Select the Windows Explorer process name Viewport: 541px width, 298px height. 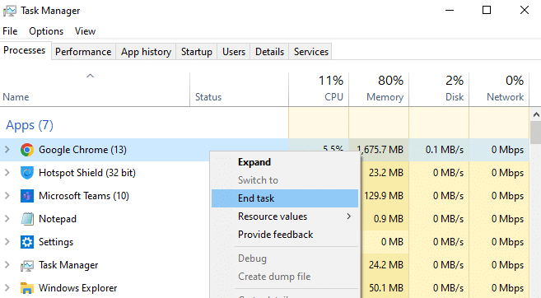pos(78,288)
